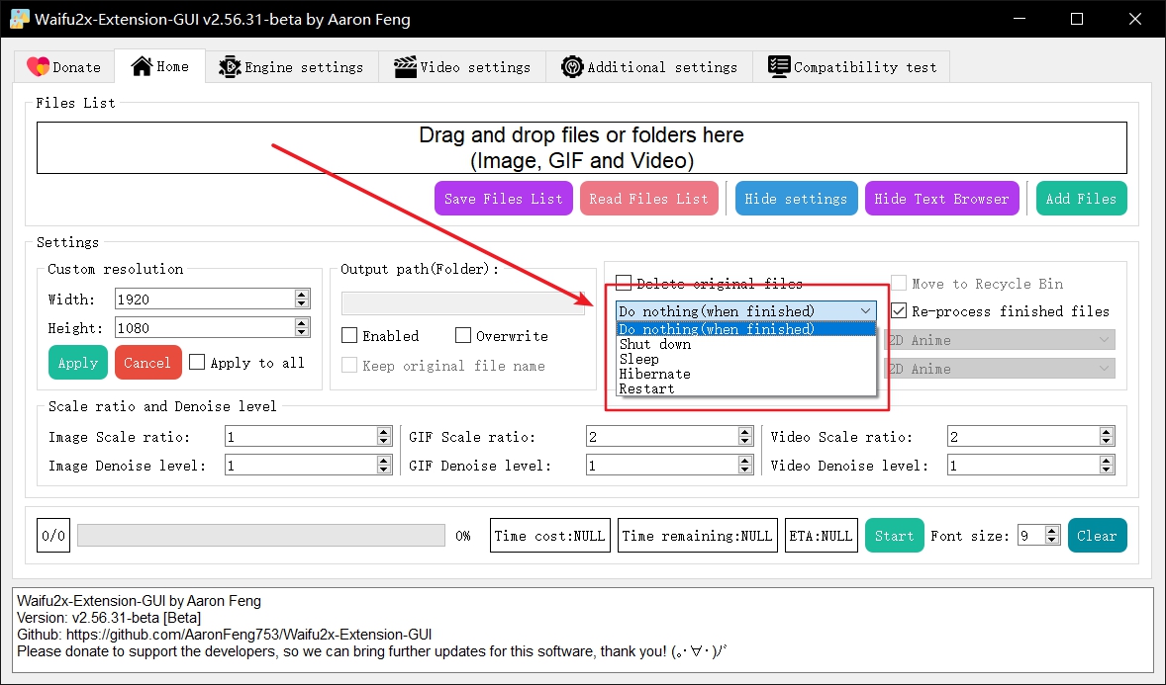This screenshot has width=1166, height=685.
Task: Click the Version v2.56.31-beta line
Action: pyautogui.click(x=109, y=618)
